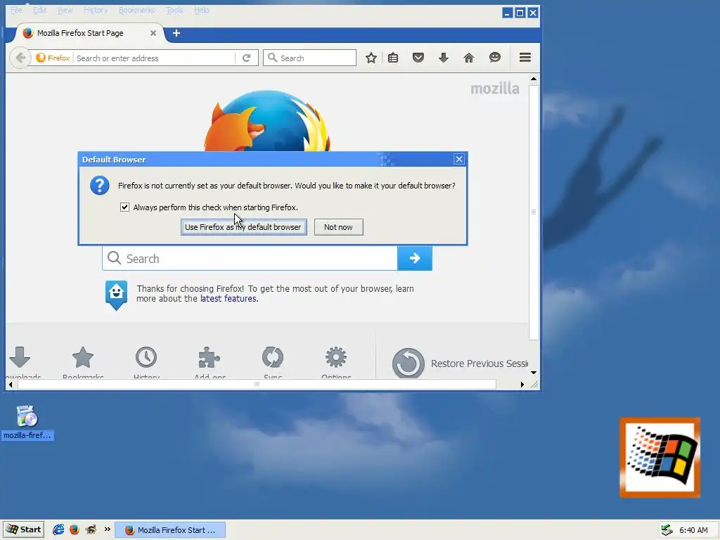
Task: Click the vertical scrollbar down arrow
Action: [x=534, y=373]
